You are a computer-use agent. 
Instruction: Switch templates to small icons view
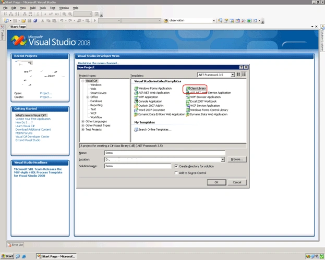[244, 75]
